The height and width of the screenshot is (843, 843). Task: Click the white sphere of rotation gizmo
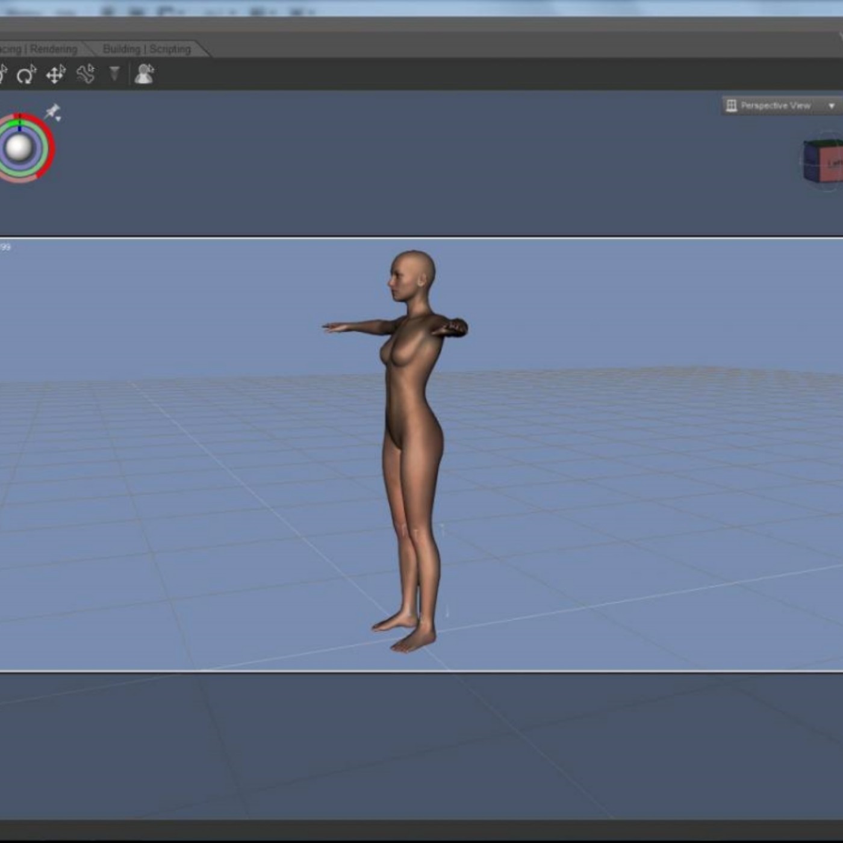pyautogui.click(x=19, y=148)
